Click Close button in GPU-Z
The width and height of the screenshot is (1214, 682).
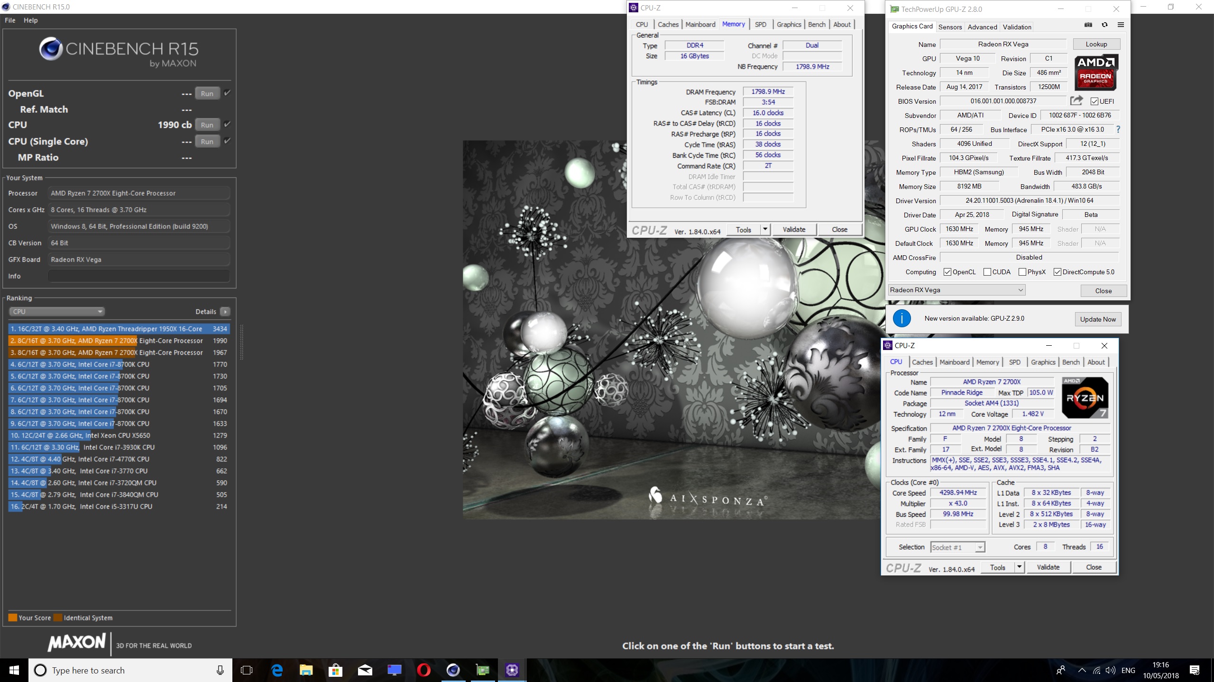(x=1104, y=291)
